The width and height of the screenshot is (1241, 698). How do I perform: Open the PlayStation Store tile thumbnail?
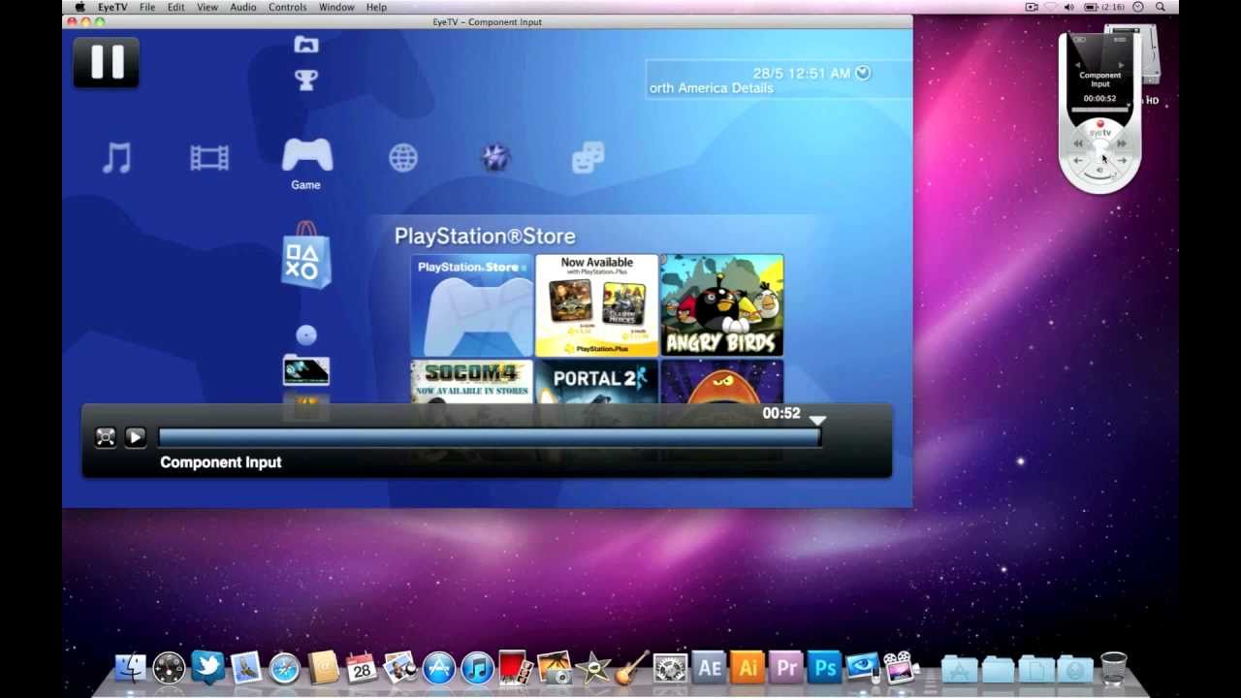471,305
